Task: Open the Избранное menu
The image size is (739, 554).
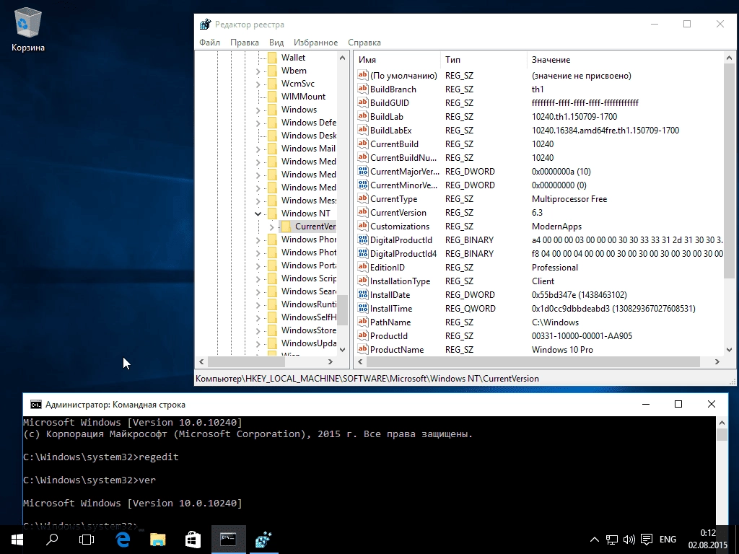Action: click(x=316, y=43)
